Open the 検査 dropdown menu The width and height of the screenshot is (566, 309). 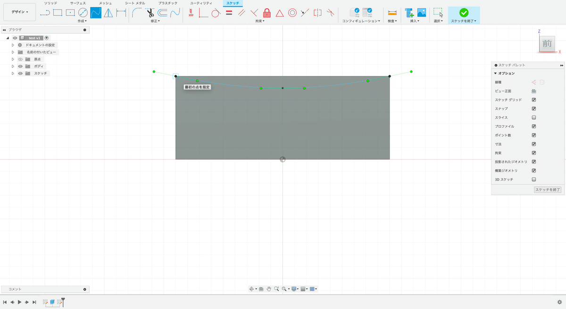pos(392,21)
